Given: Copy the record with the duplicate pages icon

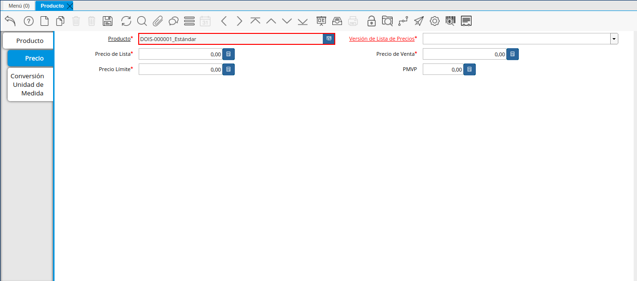Looking at the screenshot, I should [60, 21].
